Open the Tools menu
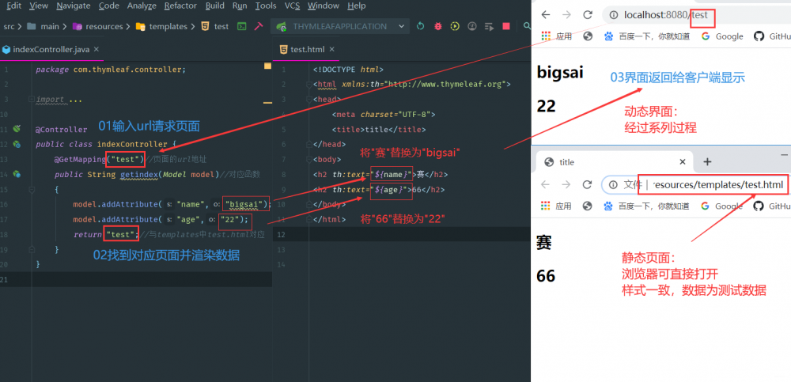The height and width of the screenshot is (382, 791). (x=266, y=6)
